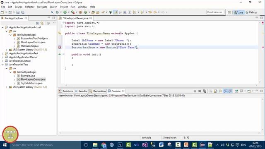Click the Save All toolbar icon
Viewport: 265px width, 149px height.
coord(22,12)
